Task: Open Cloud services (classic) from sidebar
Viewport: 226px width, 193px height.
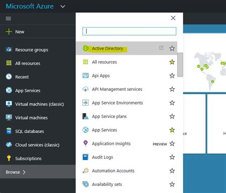Action: click(x=37, y=145)
